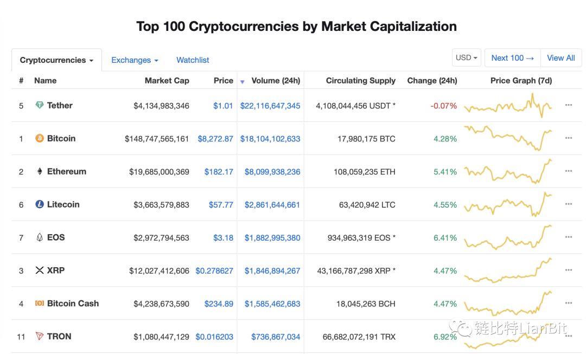Click the Ethereum diamond logo icon
Screen dimensions: 586x354
tap(39, 171)
